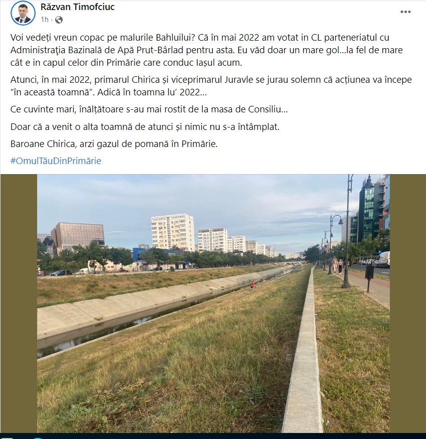Screen dimensions: 426x439
Task: Click the tall white apartment block in photo
Action: 173,232
